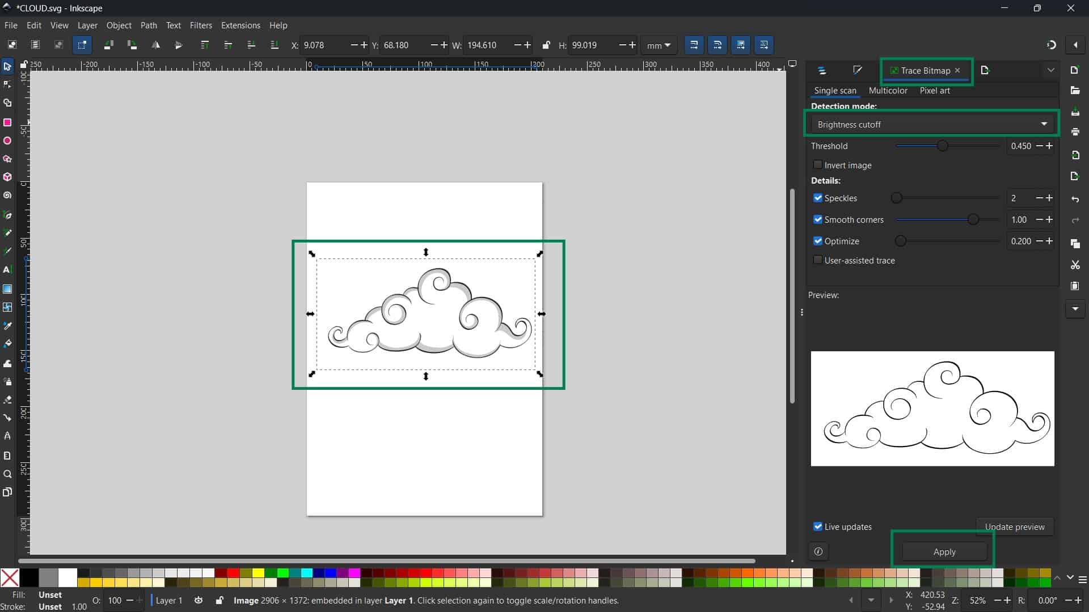This screenshot has width=1089, height=612.
Task: Click the Apply button
Action: (x=944, y=551)
